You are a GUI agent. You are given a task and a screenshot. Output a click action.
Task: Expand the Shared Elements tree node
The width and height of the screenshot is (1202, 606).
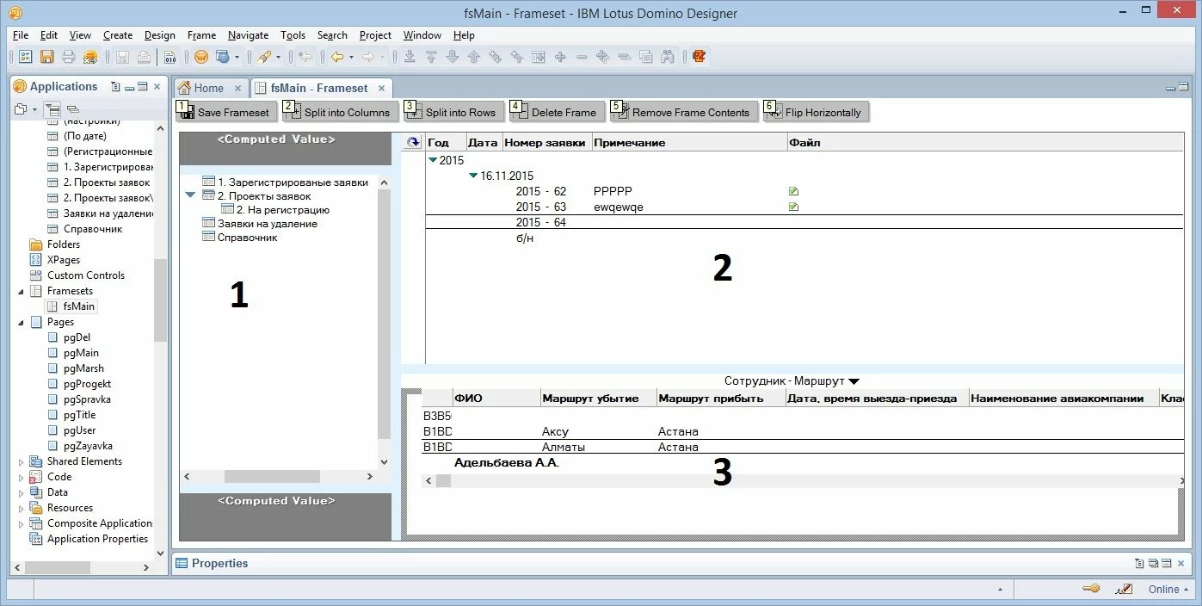click(22, 462)
